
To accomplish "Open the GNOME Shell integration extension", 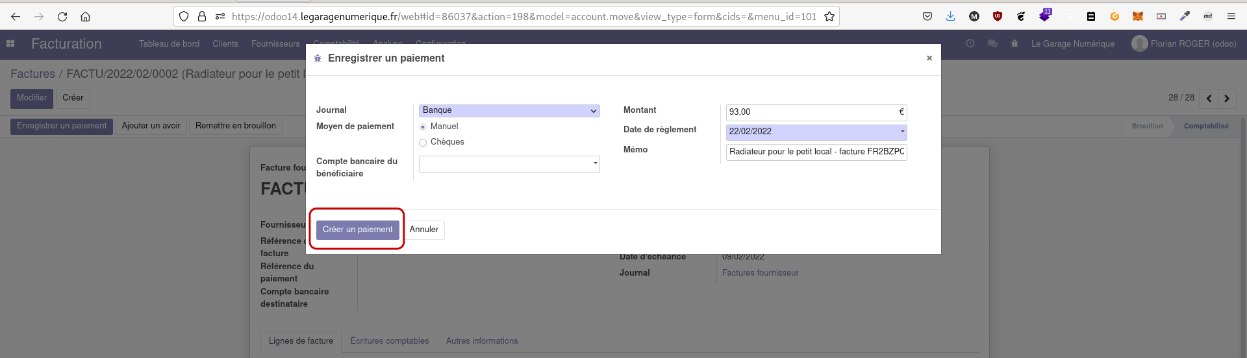I will [x=1021, y=16].
